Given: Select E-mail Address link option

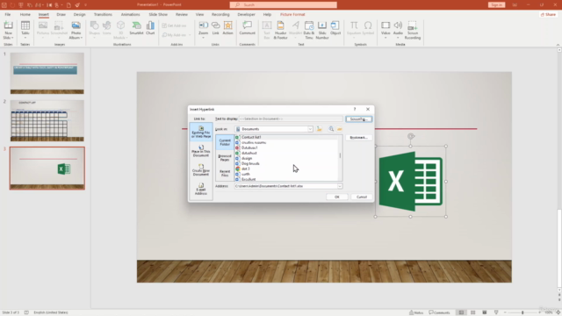Looking at the screenshot, I should (x=201, y=190).
